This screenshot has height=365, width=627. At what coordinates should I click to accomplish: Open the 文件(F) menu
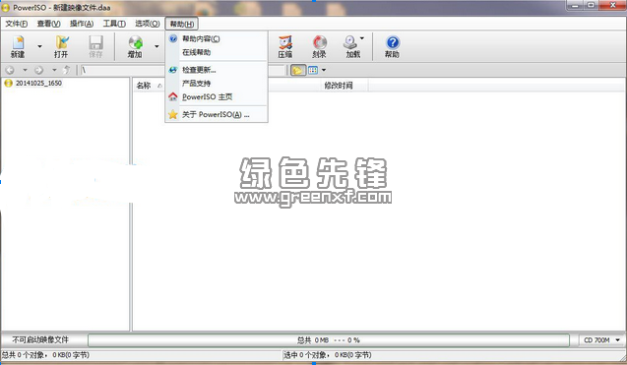(17, 24)
